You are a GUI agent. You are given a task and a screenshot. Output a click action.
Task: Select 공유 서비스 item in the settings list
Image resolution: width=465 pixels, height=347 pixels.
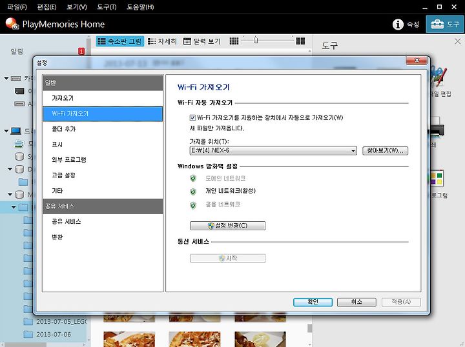coord(103,222)
